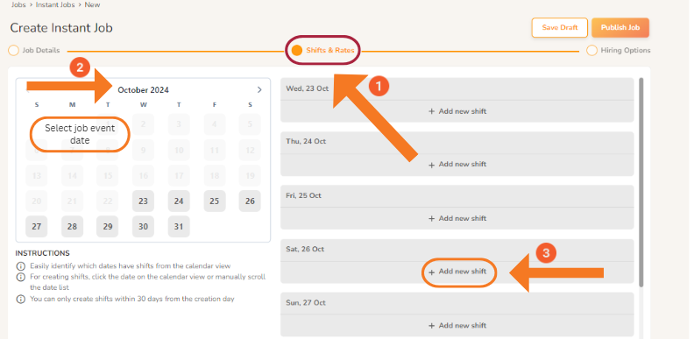This screenshot has height=339, width=694.
Task: Select the Hiring Options step circle
Action: click(x=591, y=51)
